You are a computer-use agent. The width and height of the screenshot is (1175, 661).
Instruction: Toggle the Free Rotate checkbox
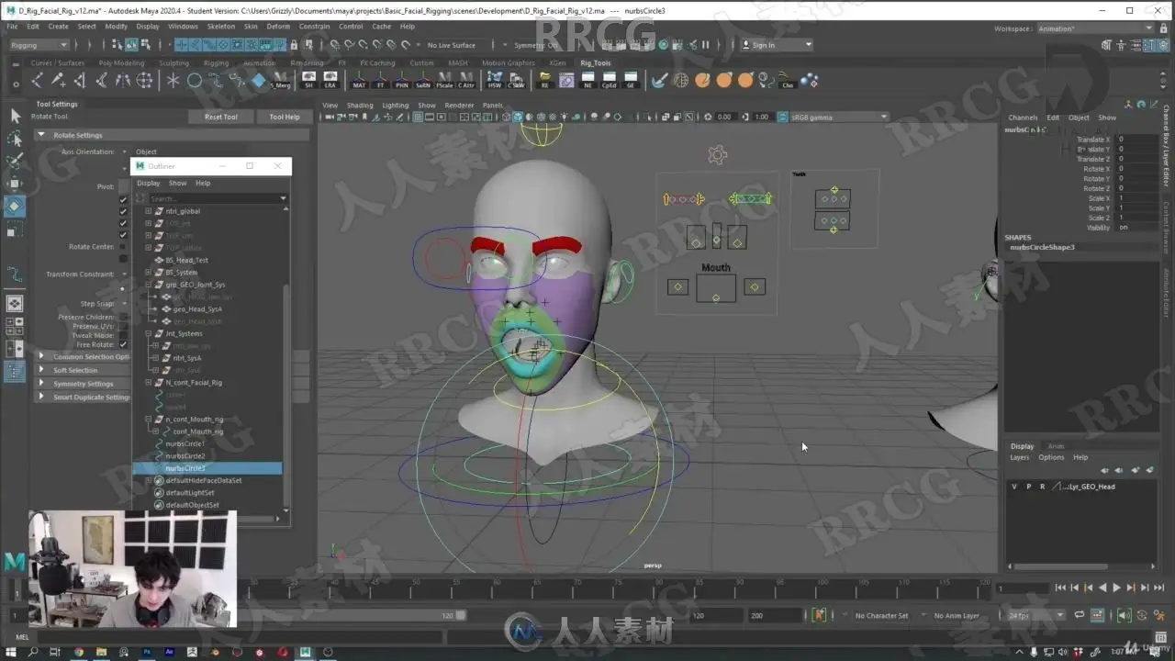(x=123, y=344)
